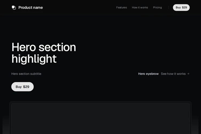Click the $29 price in hero button
Viewport: 201px width, 134px height.
coord(26,87)
